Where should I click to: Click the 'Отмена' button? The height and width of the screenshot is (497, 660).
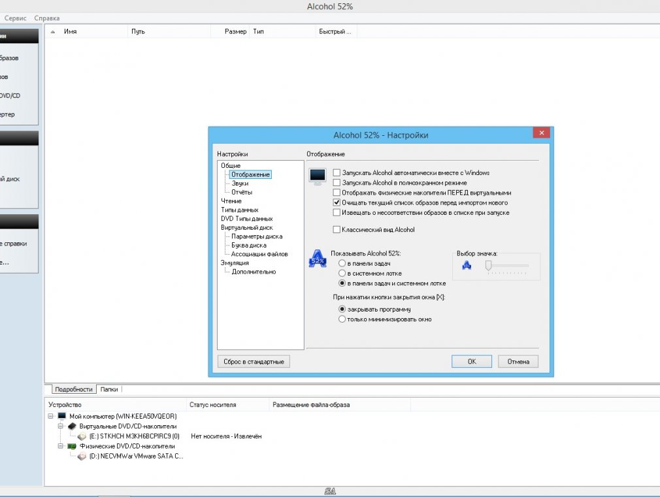[x=518, y=362]
